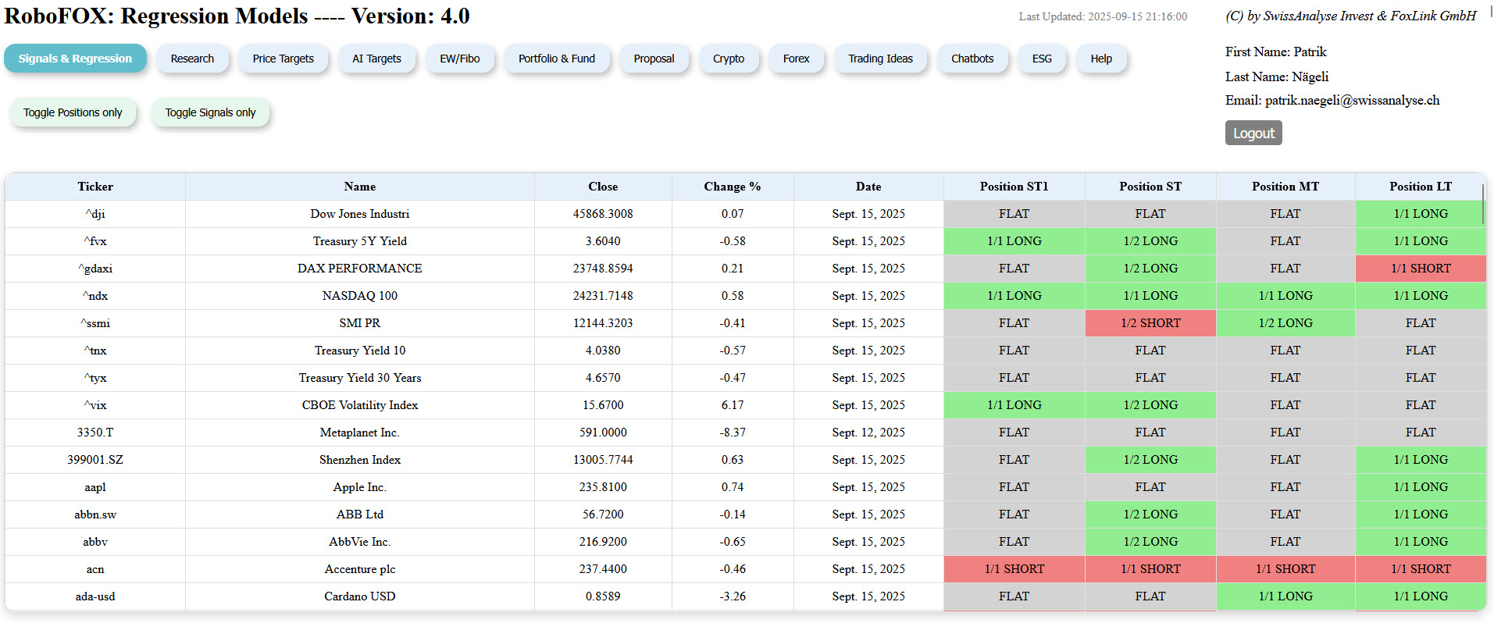
Task: Select the EW/Fibo tab
Action: coord(460,59)
